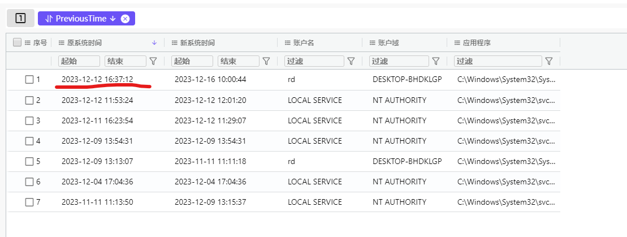Viewport: 627px width, 237px height.
Task: Open filter icon for 账户名 column
Action: tap(351, 61)
